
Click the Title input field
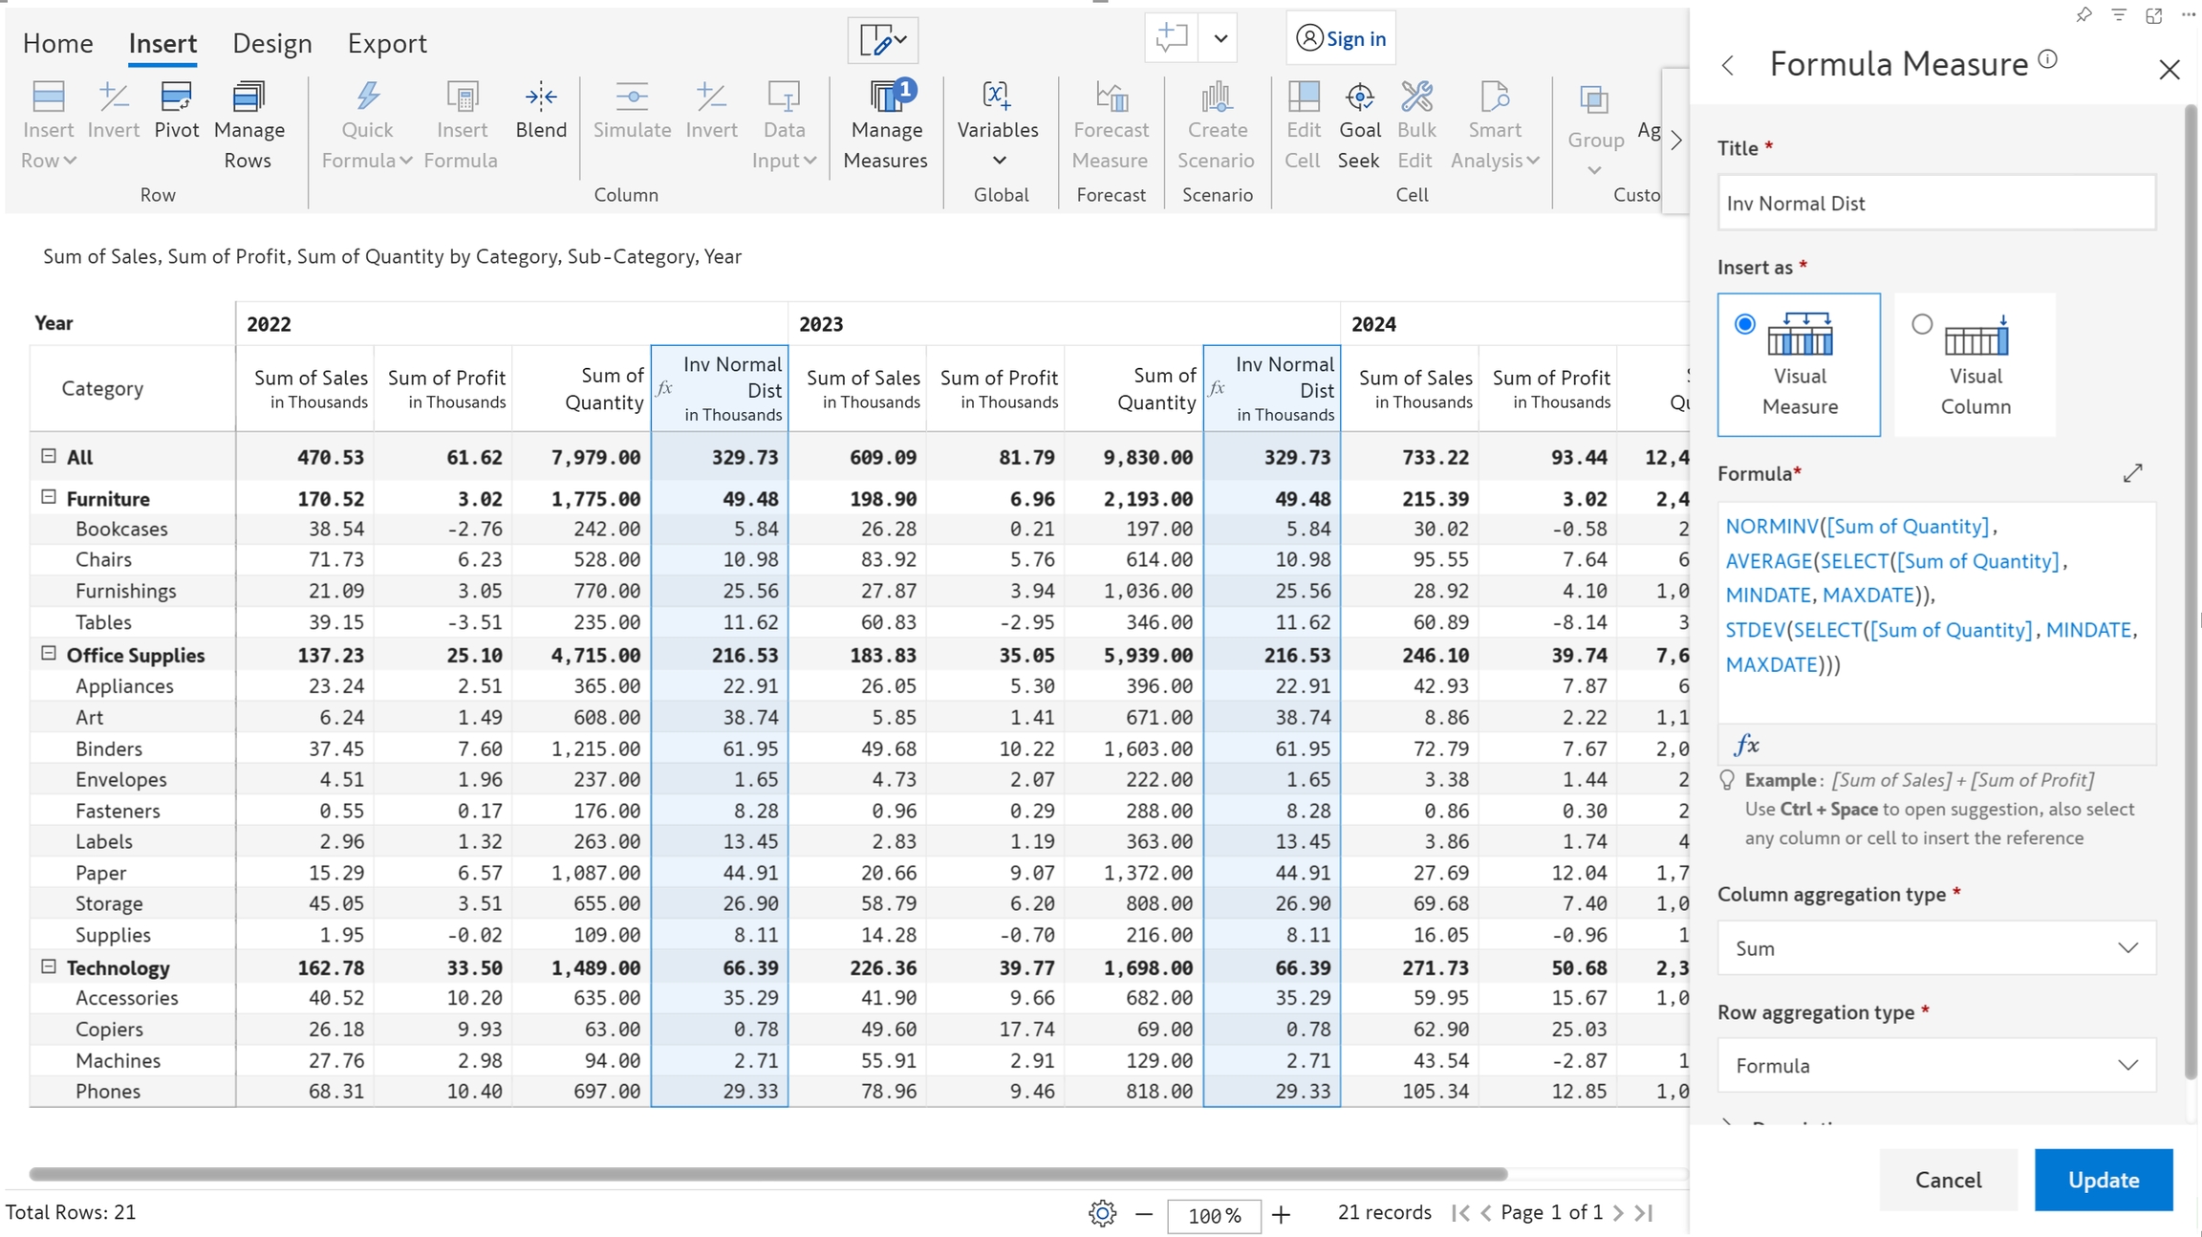pyautogui.click(x=1936, y=203)
